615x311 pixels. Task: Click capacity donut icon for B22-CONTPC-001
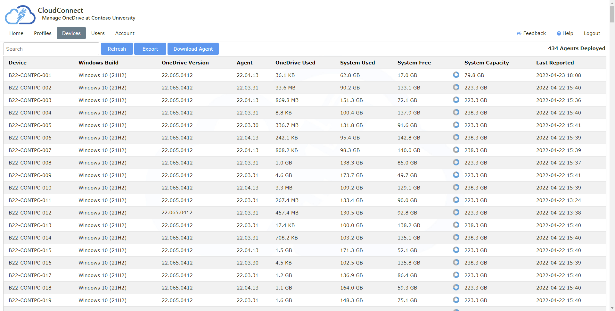coord(456,75)
